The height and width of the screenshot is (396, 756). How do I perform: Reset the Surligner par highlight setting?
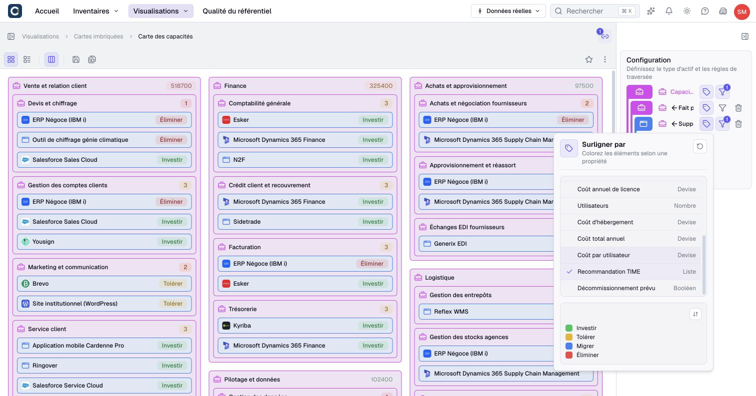[700, 146]
